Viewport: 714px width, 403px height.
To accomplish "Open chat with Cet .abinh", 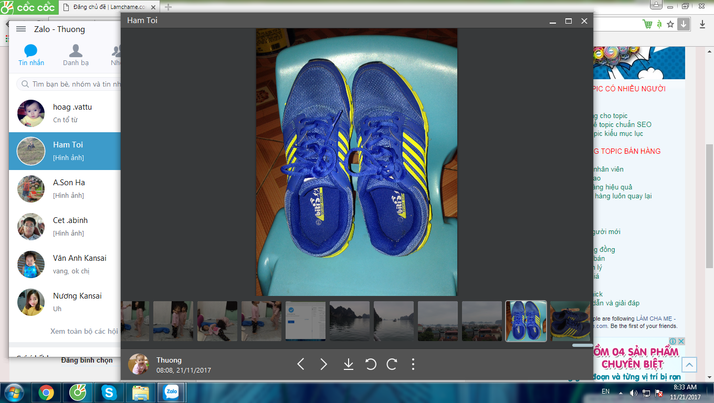I will tap(65, 227).
